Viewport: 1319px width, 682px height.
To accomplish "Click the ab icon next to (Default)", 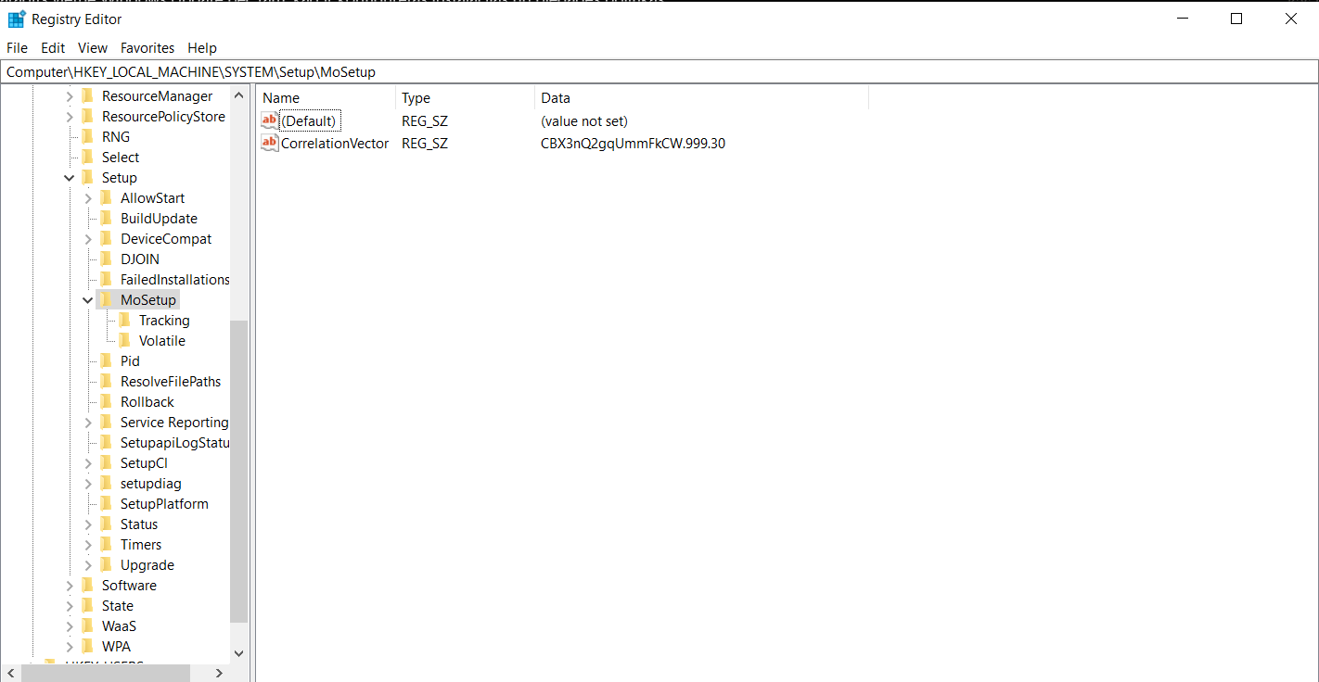I will click(269, 120).
